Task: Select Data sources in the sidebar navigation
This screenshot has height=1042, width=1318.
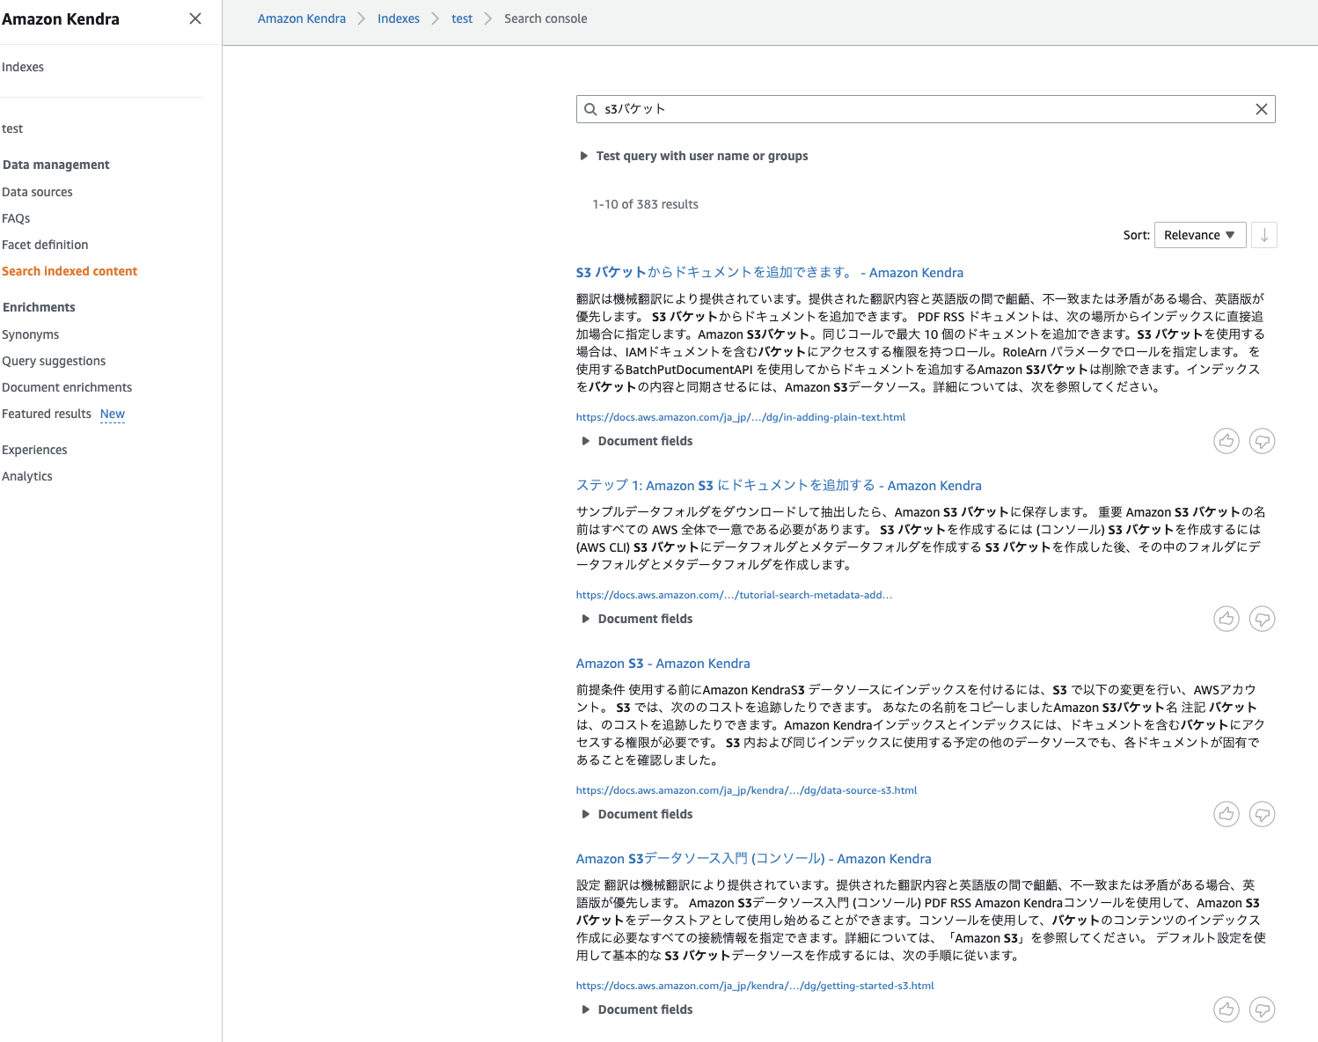Action: (37, 192)
